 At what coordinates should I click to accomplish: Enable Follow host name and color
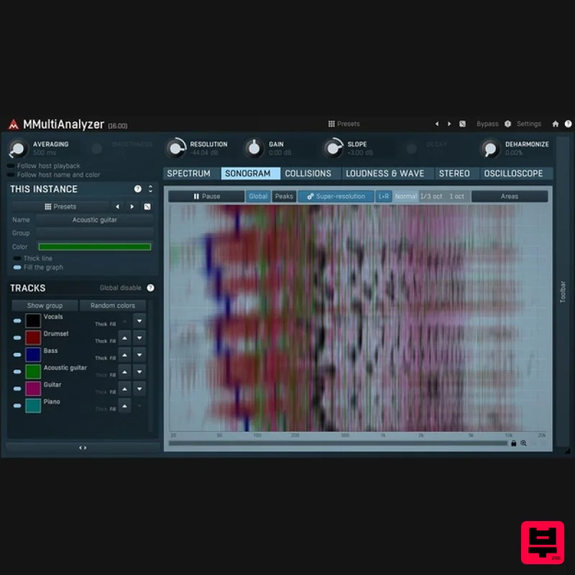13,174
